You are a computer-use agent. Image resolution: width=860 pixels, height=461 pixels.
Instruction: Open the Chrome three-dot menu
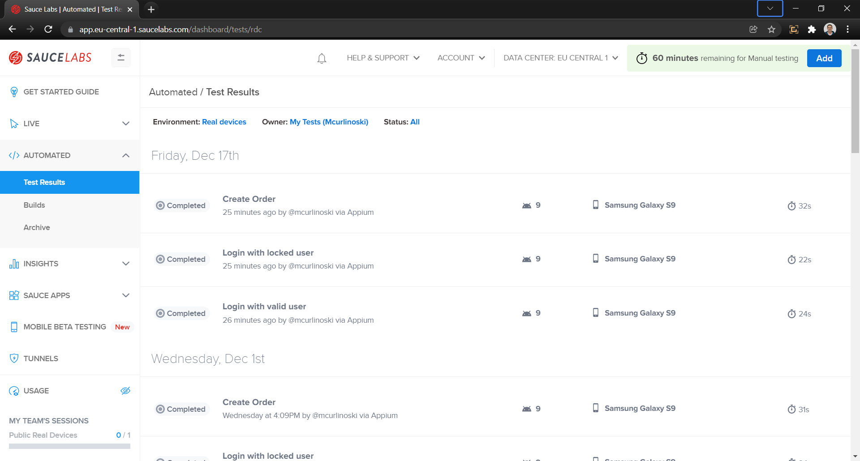(847, 29)
